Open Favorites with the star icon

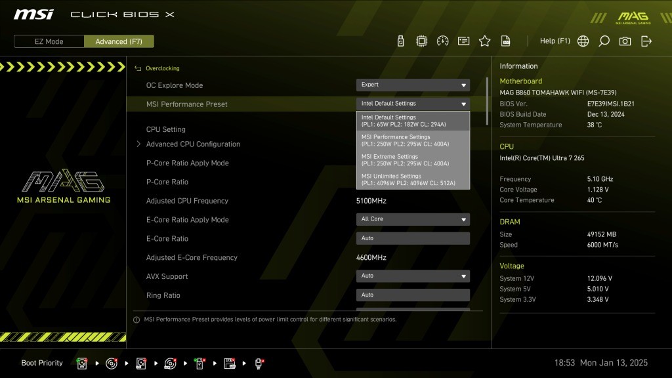(484, 41)
